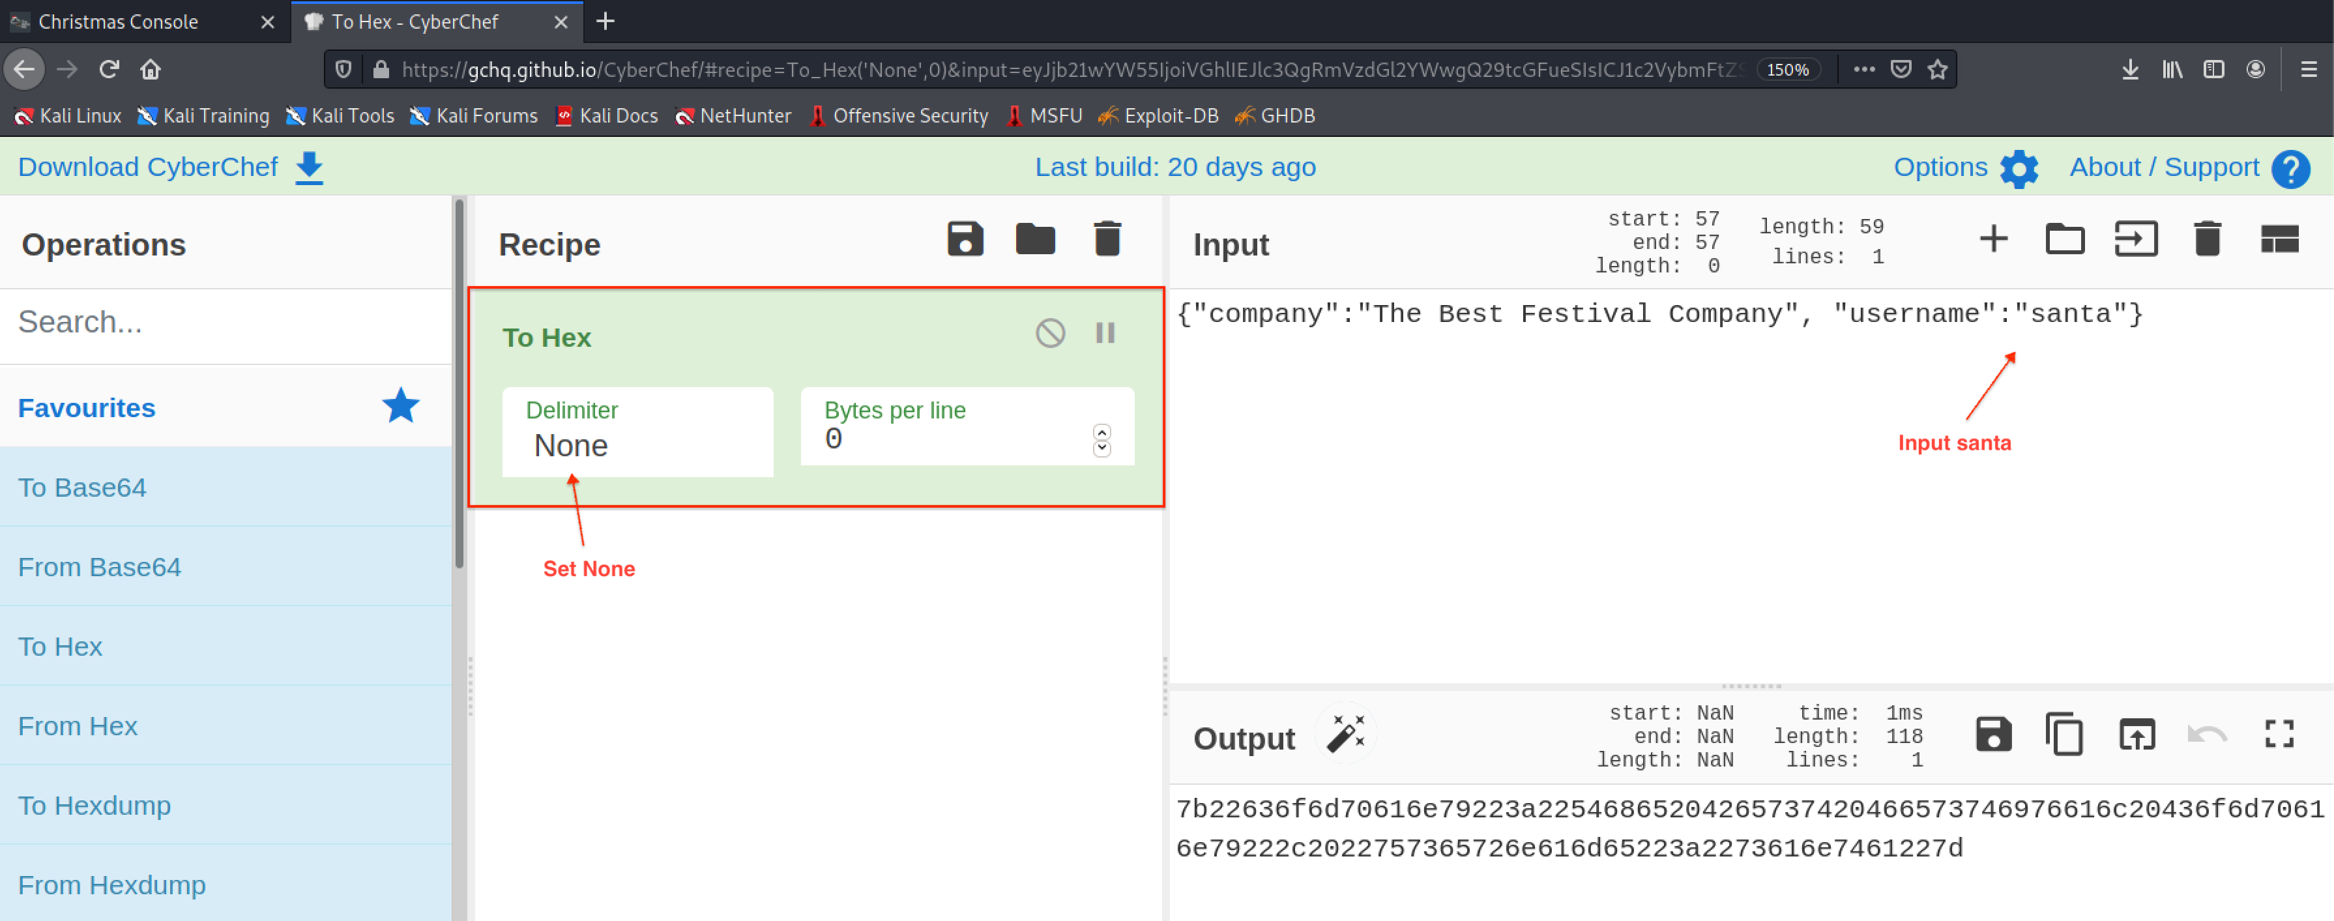
Task: Open browser Downloads panel
Action: (x=2130, y=70)
